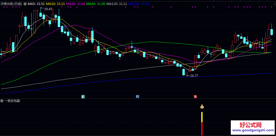This screenshot has width=276, height=136.
Task: Expand the 一板反包副 indicator panel menu
Action: pos(2,101)
